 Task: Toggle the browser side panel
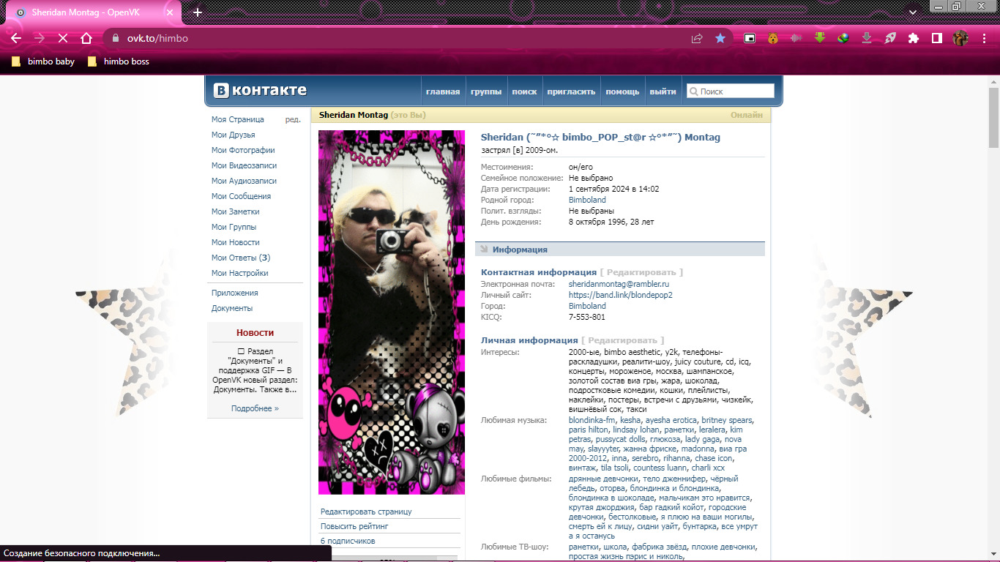[x=937, y=38]
